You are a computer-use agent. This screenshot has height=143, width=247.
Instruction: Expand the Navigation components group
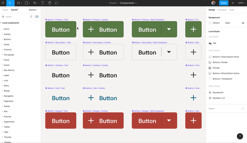9,96
